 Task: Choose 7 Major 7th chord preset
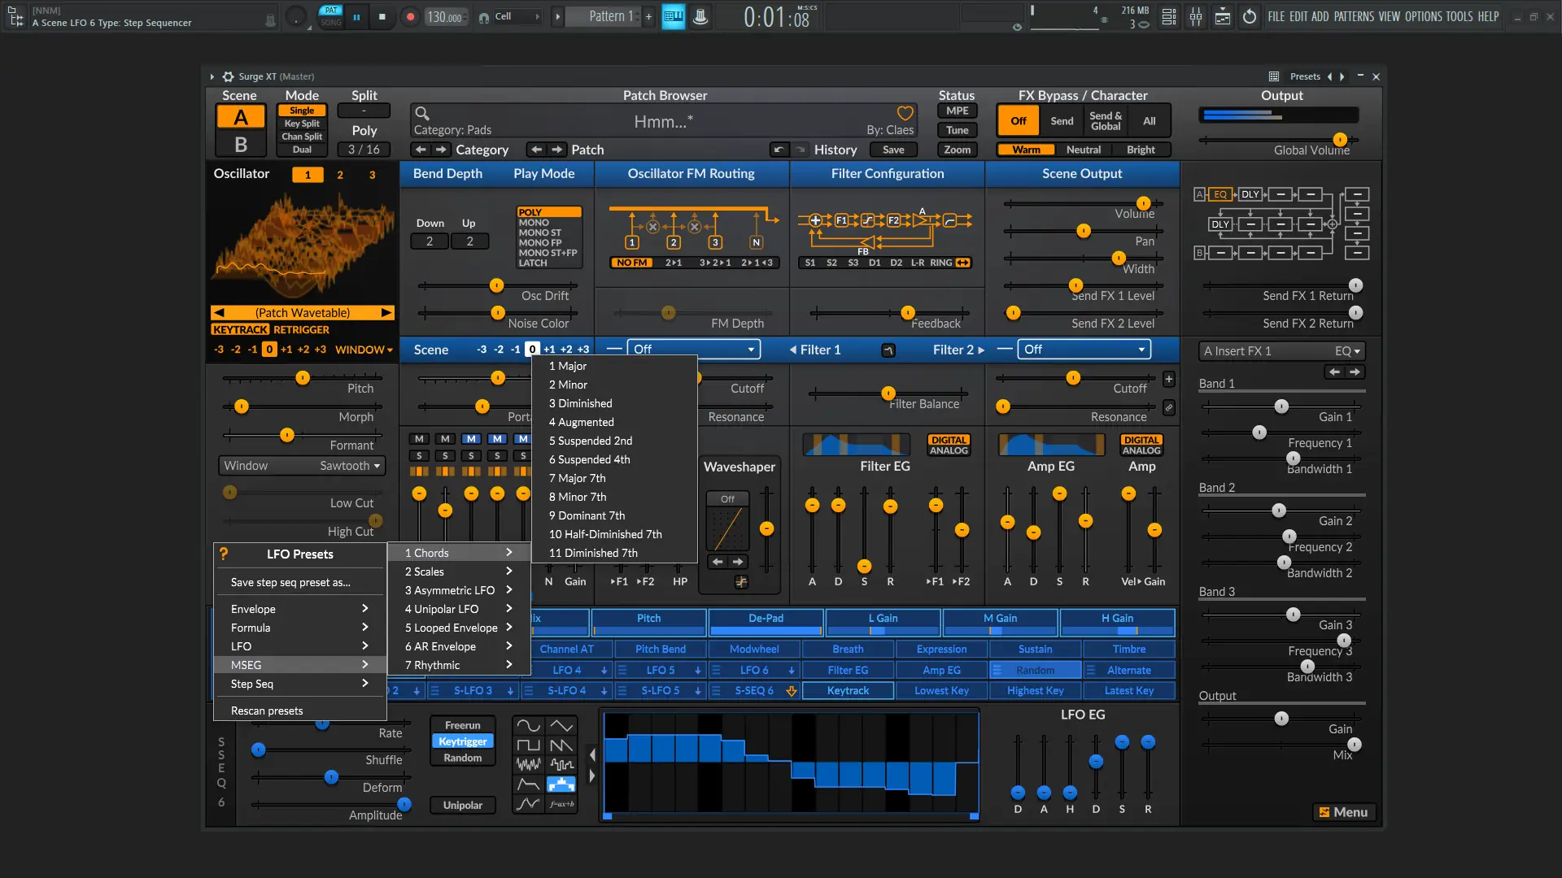tap(577, 478)
